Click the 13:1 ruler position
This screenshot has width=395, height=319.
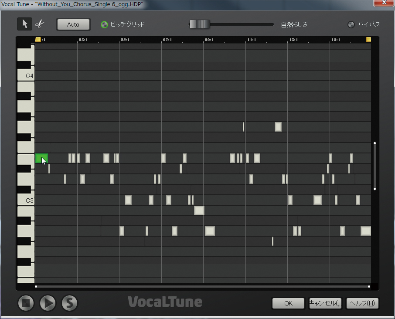pos(293,40)
